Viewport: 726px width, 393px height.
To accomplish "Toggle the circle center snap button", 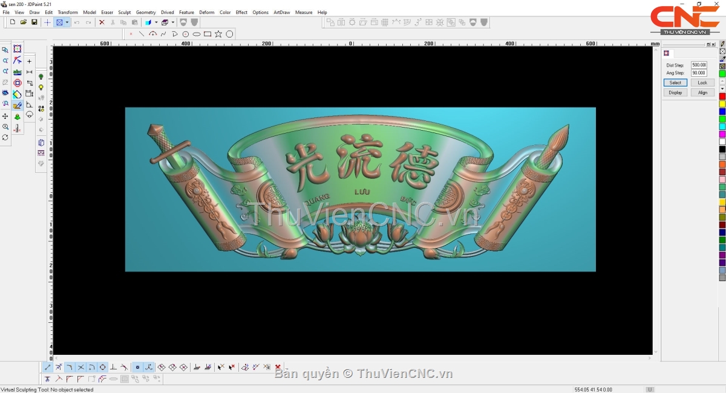I will click(103, 367).
